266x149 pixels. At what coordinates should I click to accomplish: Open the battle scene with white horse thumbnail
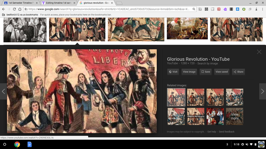coord(187,29)
